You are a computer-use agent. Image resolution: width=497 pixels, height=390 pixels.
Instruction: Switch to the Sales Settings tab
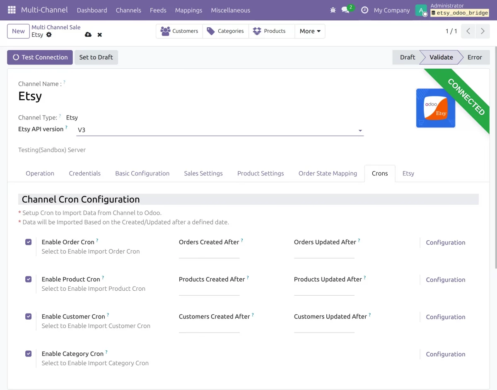(x=203, y=173)
